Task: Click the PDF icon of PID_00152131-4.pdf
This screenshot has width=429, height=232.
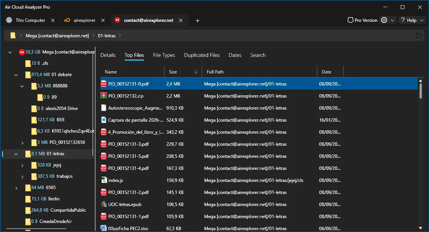Action: click(103, 168)
